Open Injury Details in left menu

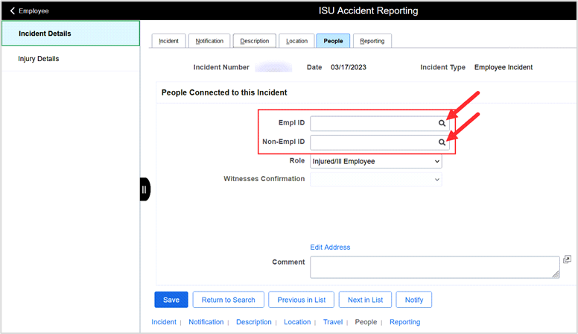tap(71, 59)
